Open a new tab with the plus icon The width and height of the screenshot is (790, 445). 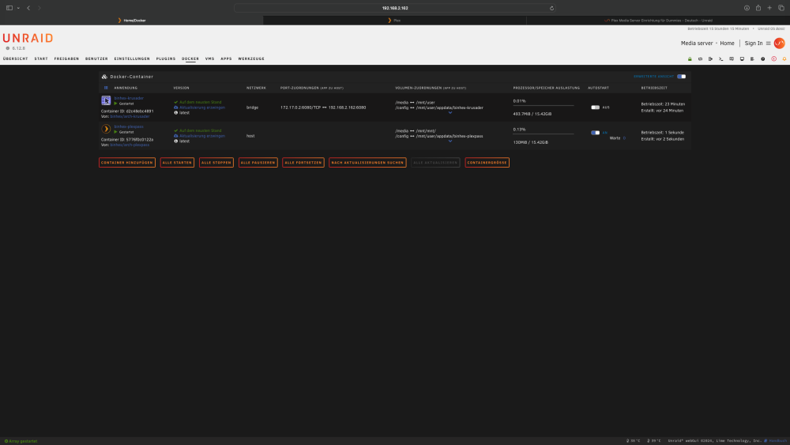769,8
